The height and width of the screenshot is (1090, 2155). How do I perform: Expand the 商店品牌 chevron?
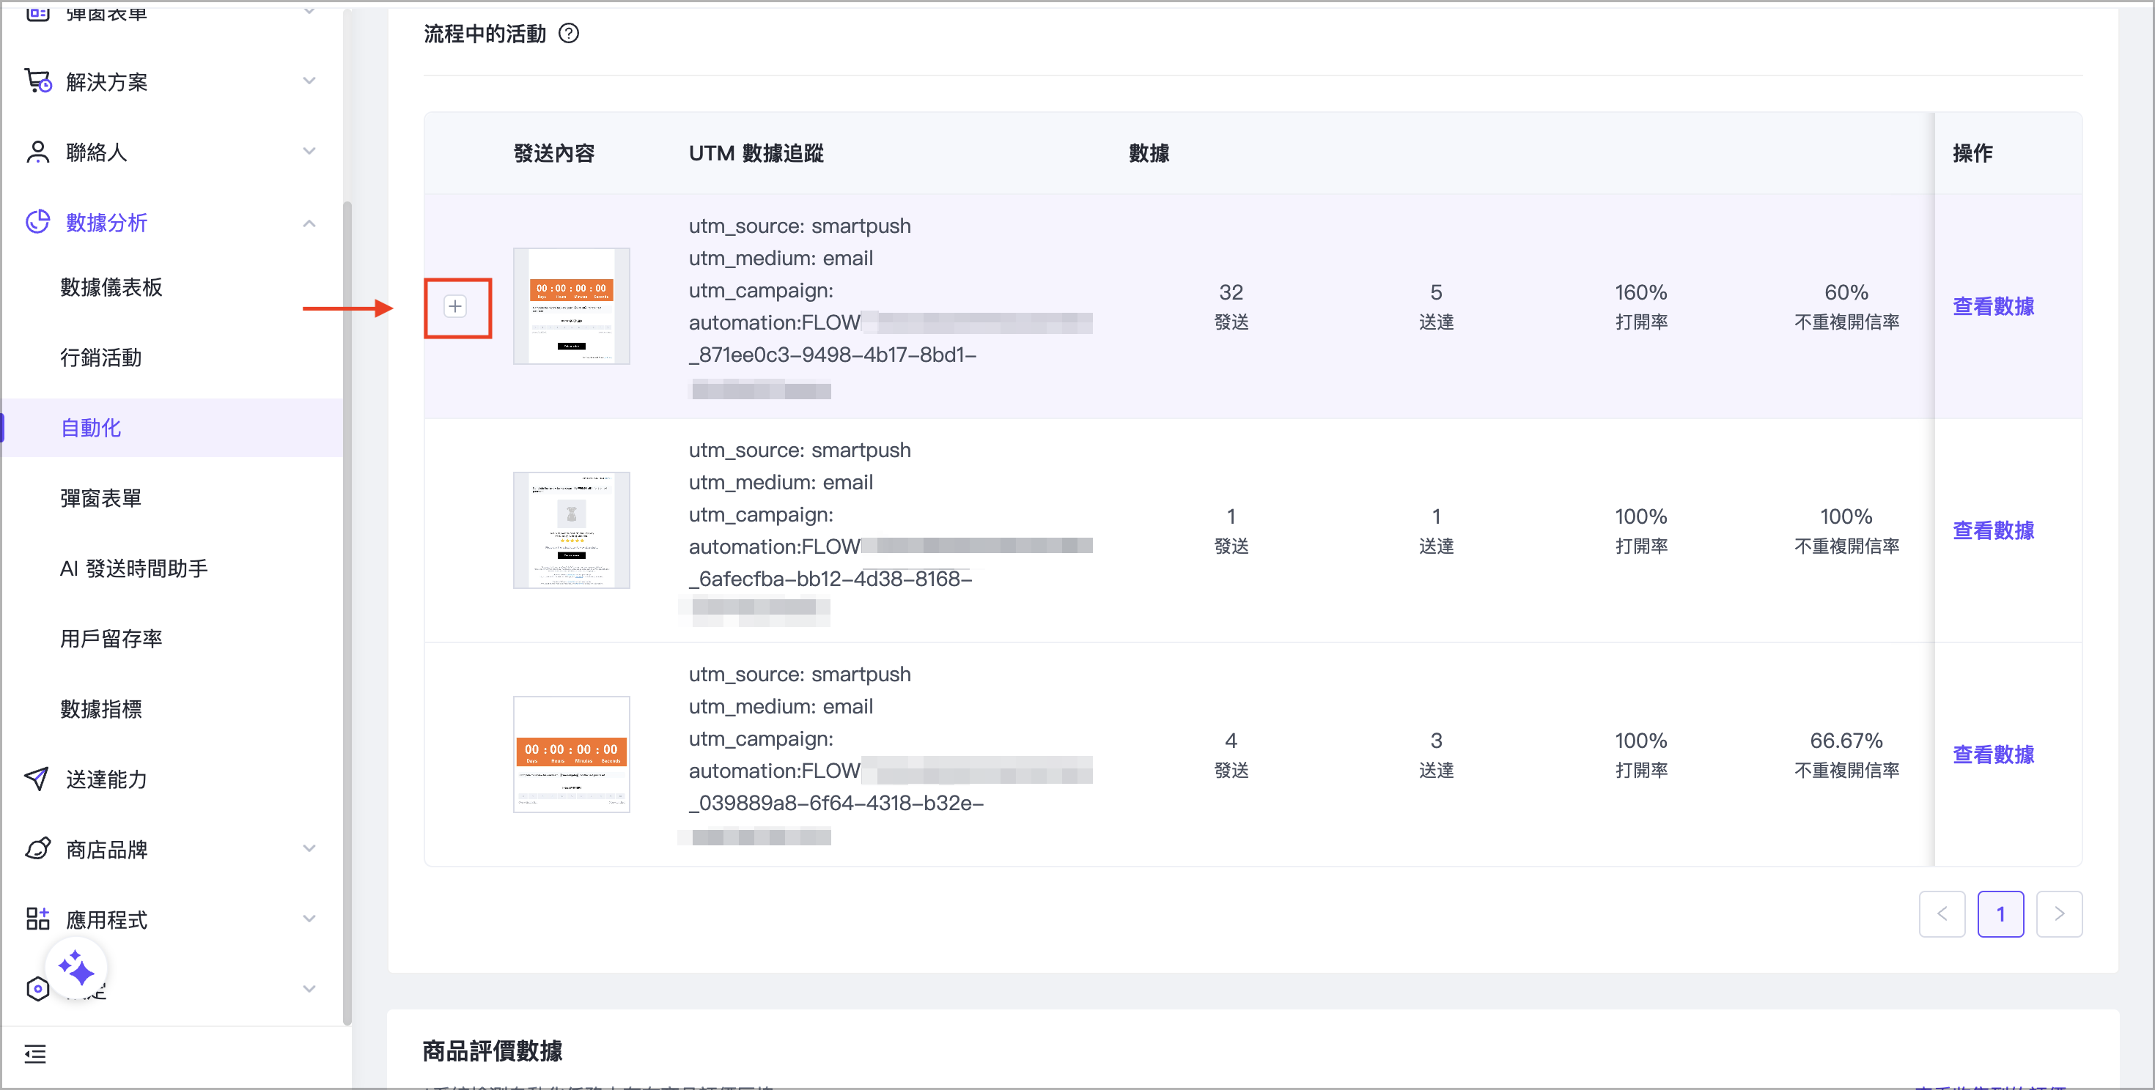[309, 849]
